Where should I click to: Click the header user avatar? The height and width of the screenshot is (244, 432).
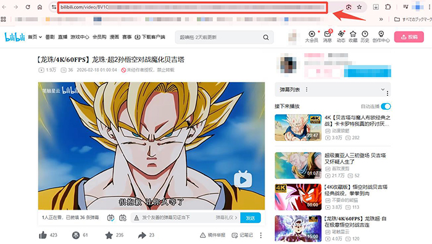(x=293, y=37)
